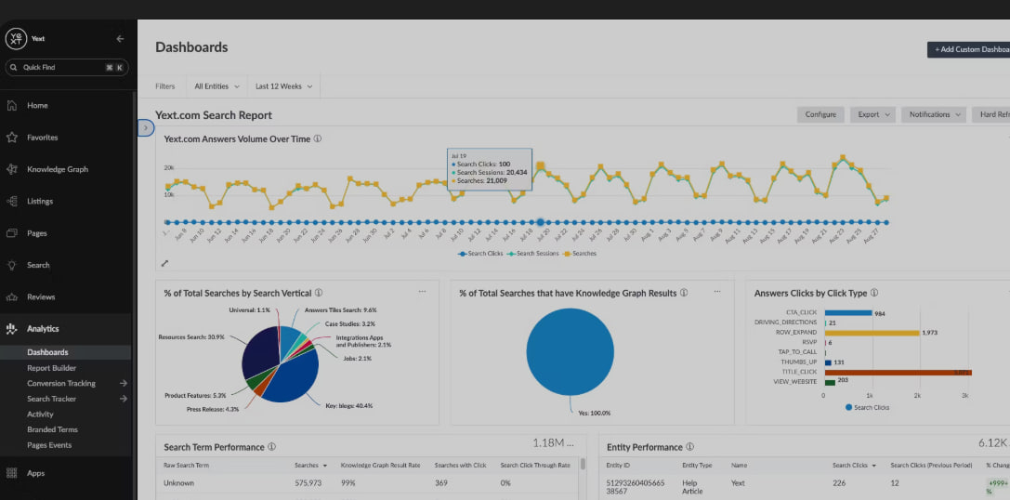Open Apps from sidebar

click(36, 473)
